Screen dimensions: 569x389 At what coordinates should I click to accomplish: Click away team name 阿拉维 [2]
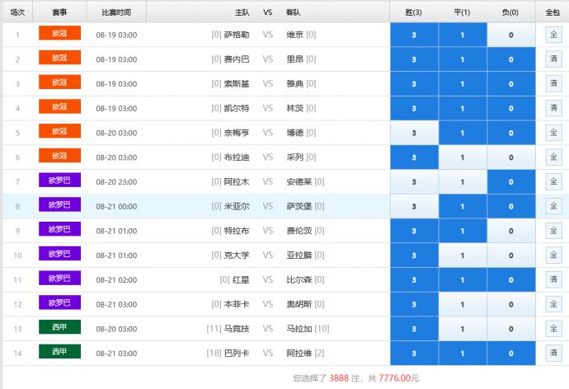(x=305, y=353)
